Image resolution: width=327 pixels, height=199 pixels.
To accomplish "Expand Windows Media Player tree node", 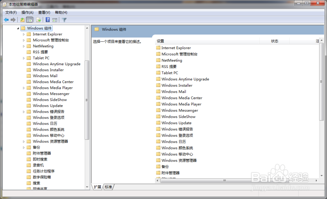I will (x=24, y=88).
